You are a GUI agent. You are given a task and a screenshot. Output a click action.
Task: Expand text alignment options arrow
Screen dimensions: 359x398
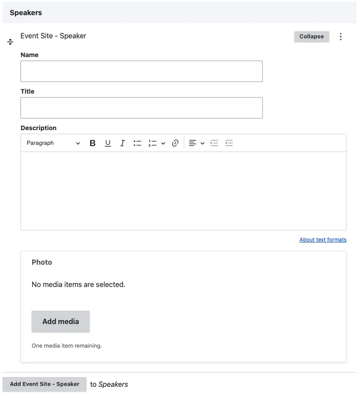point(202,143)
